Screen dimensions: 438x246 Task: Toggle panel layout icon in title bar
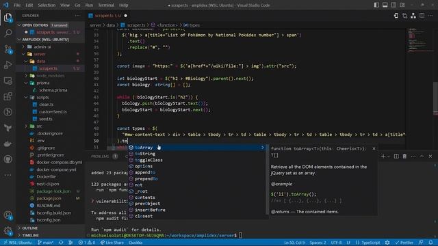tap(385, 5)
